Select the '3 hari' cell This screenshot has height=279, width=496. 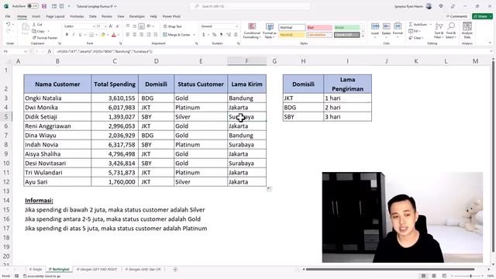click(348, 117)
